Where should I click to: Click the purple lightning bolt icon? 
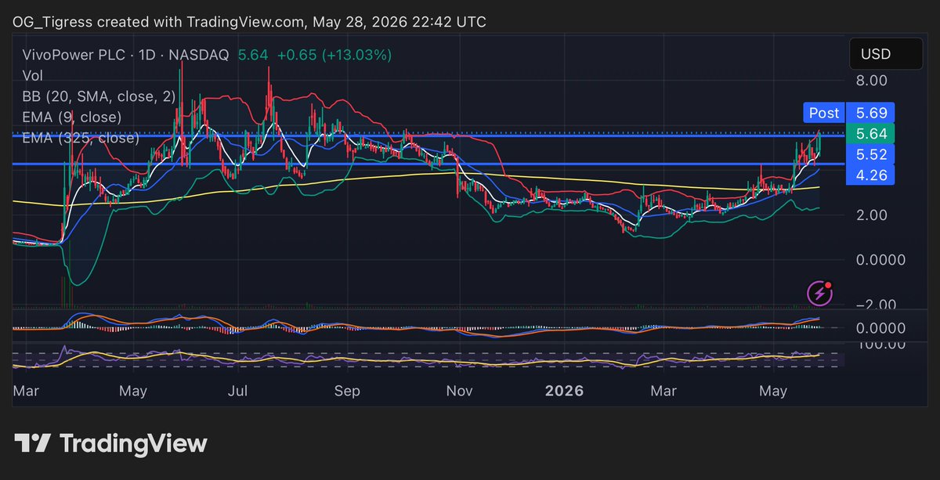(819, 293)
